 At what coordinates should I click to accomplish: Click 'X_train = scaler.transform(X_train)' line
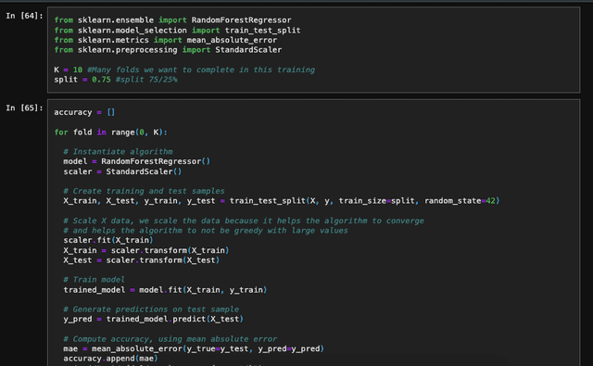(x=146, y=251)
